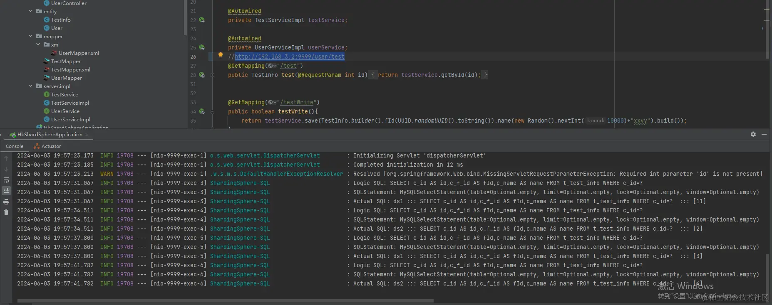
Task: Select the User entity class
Action: [x=57, y=28]
